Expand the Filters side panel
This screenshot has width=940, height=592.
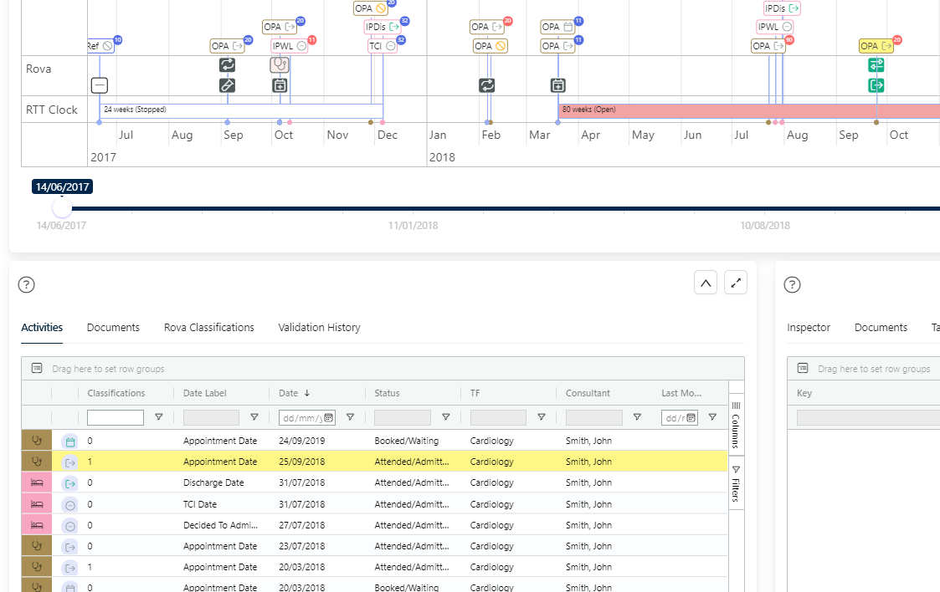click(x=736, y=484)
